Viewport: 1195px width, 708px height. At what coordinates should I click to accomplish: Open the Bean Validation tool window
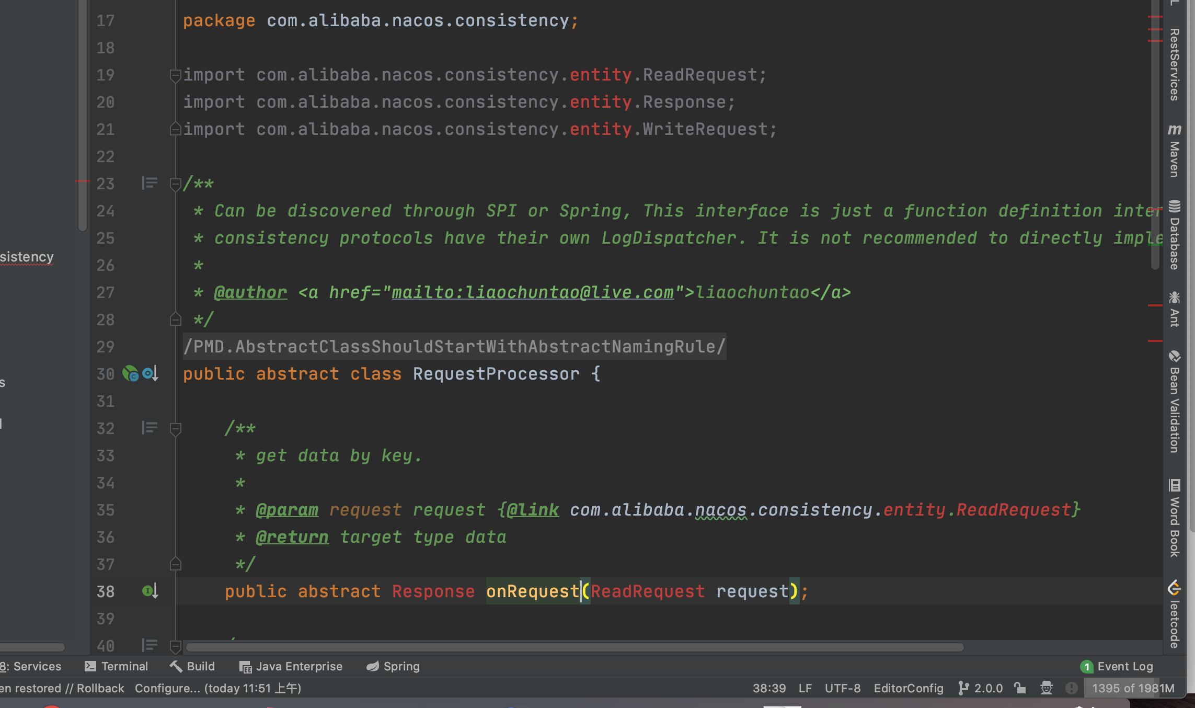(x=1174, y=401)
